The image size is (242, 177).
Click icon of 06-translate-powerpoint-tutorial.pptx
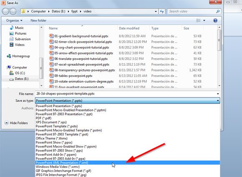coord(51,59)
